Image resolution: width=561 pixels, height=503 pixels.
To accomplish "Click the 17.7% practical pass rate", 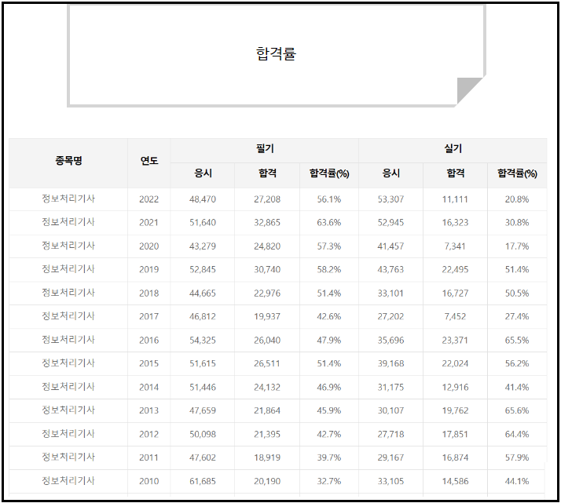I will point(517,246).
